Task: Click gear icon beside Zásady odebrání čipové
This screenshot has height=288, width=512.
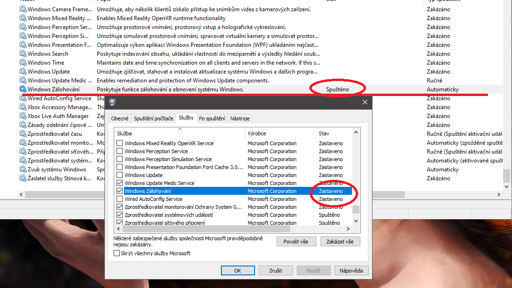Action: coord(22,125)
